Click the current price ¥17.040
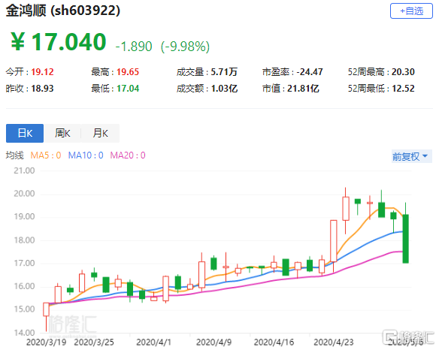439x350 pixels. tap(58, 42)
